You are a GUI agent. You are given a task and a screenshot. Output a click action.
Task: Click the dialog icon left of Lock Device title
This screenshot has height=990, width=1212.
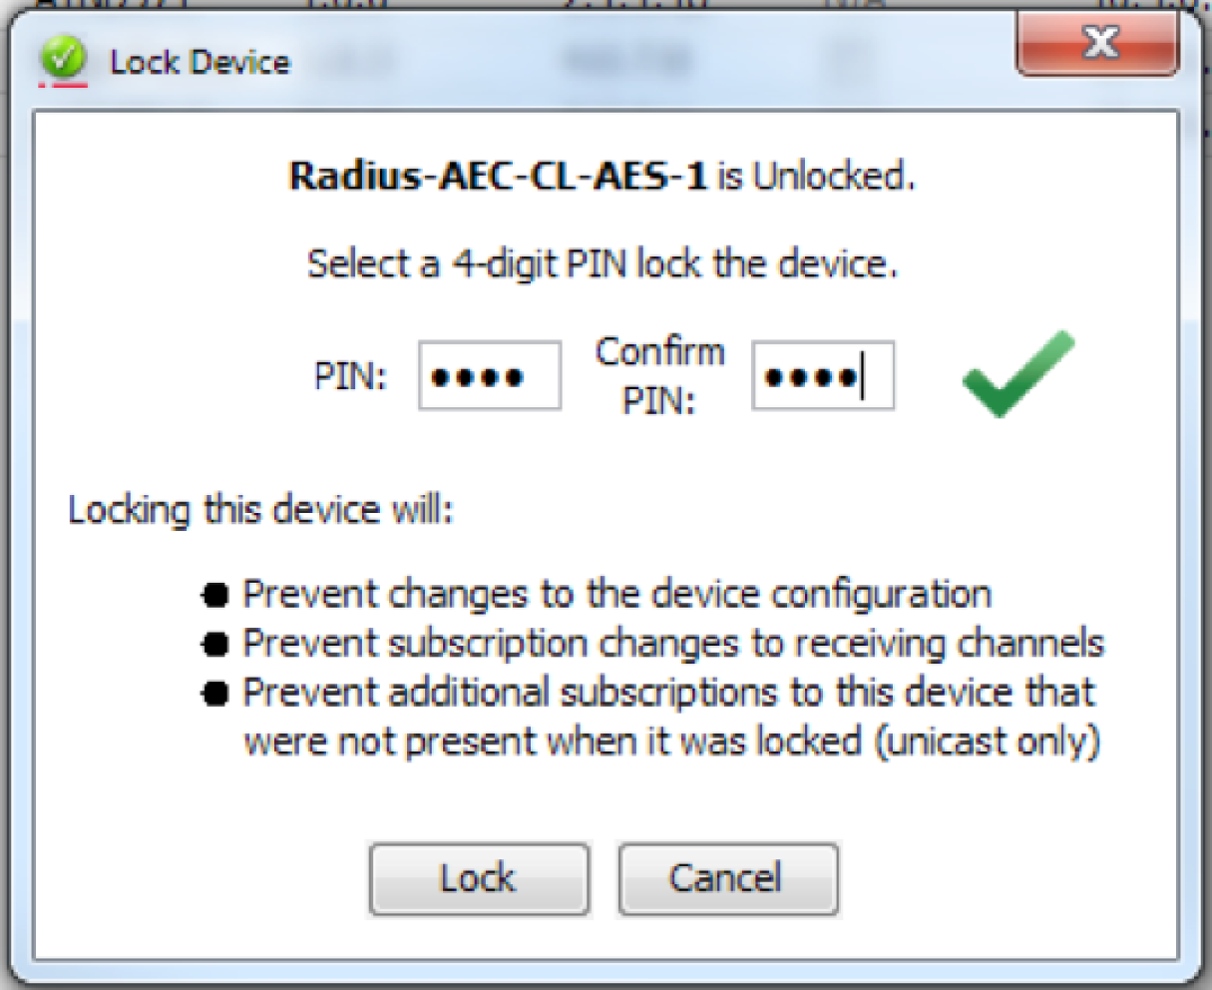click(61, 56)
